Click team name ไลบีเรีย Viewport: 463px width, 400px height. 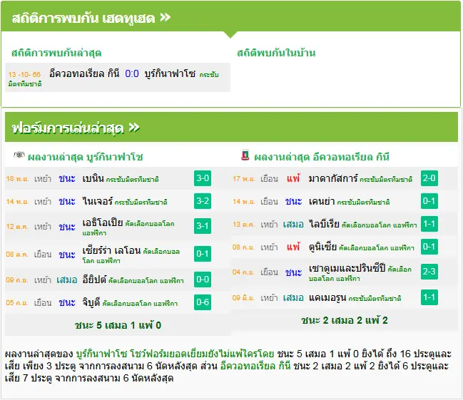tap(324, 224)
